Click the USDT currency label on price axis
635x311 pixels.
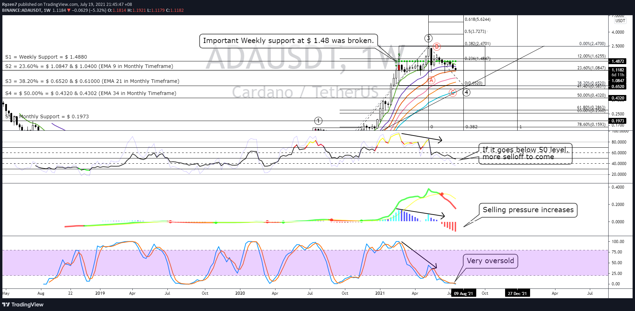click(x=620, y=21)
